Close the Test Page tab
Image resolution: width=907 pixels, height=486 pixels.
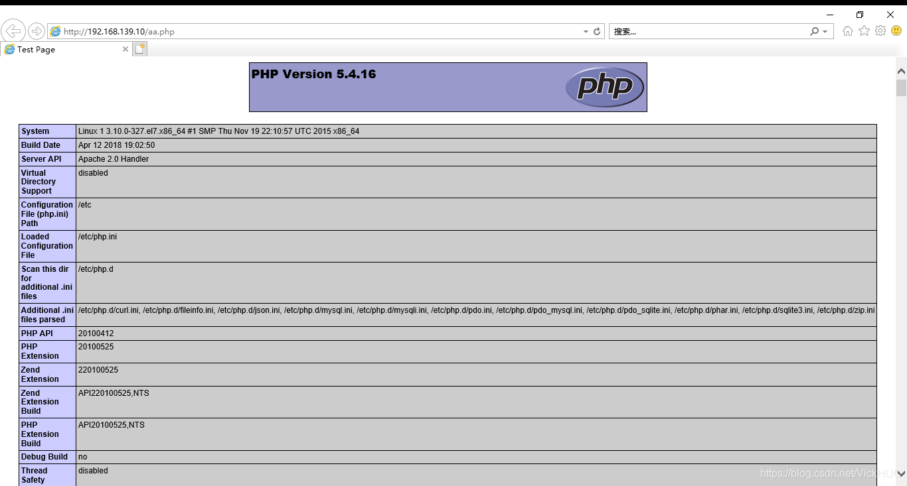click(x=125, y=49)
